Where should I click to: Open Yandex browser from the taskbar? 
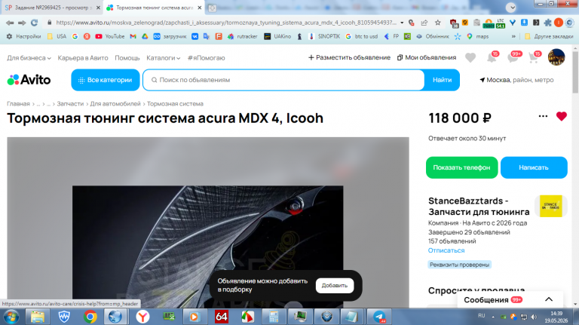pos(142,317)
